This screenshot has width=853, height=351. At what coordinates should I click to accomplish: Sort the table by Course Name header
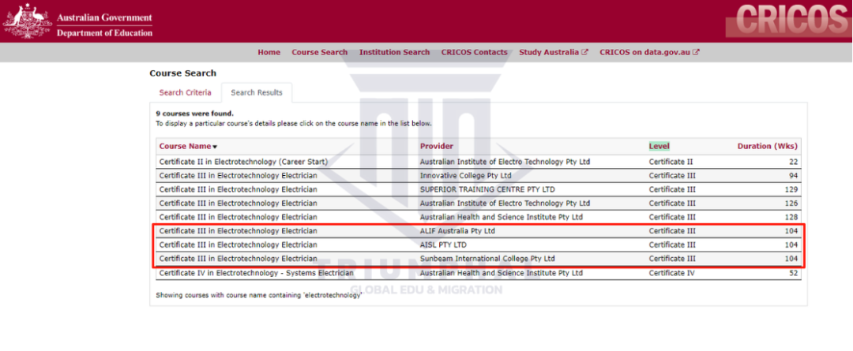[188, 146]
